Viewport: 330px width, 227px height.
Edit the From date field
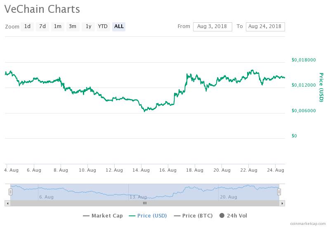click(x=212, y=27)
